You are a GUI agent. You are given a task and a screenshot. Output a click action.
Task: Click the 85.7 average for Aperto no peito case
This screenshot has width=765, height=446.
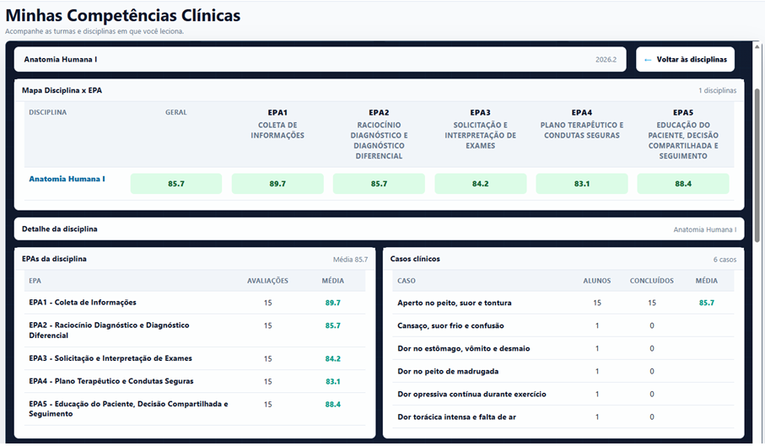pos(707,303)
